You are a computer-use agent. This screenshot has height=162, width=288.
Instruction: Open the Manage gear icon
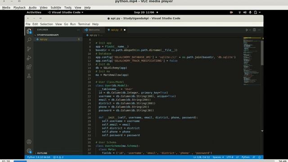29,151
